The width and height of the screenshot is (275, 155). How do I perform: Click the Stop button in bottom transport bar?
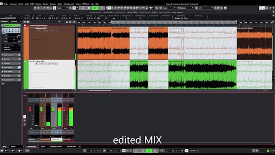point(143,151)
